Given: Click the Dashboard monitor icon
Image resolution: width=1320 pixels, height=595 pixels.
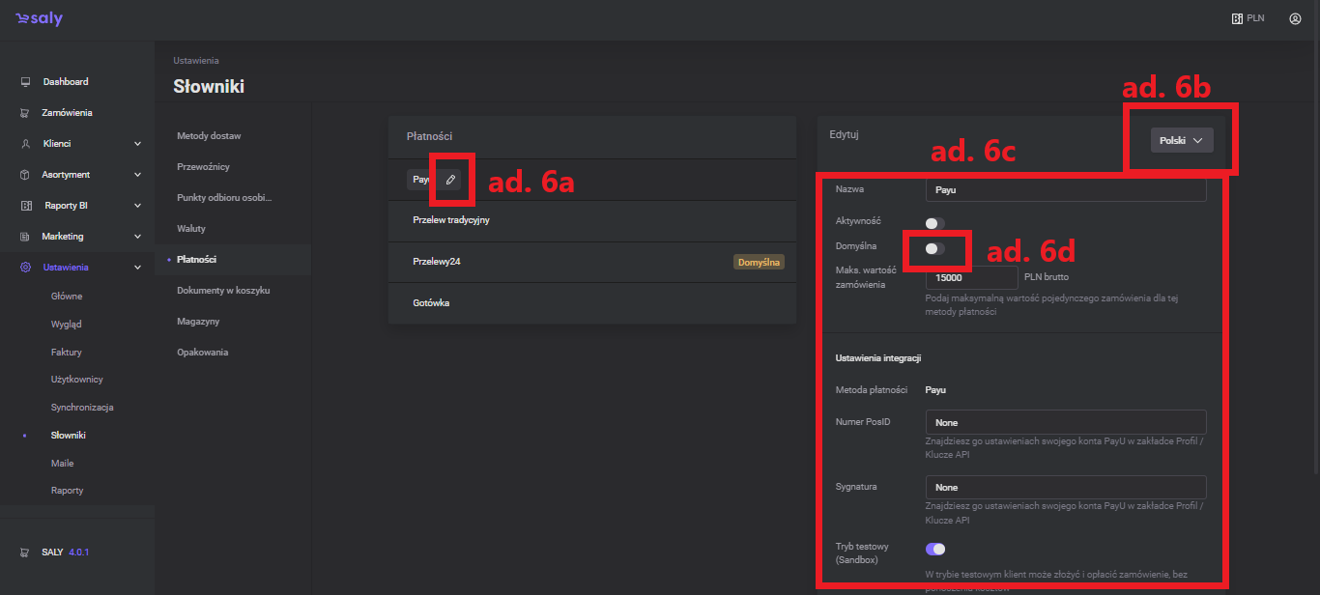Looking at the screenshot, I should pyautogui.click(x=25, y=82).
